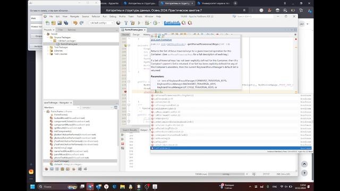Expand the Libraries node

tap(48, 51)
